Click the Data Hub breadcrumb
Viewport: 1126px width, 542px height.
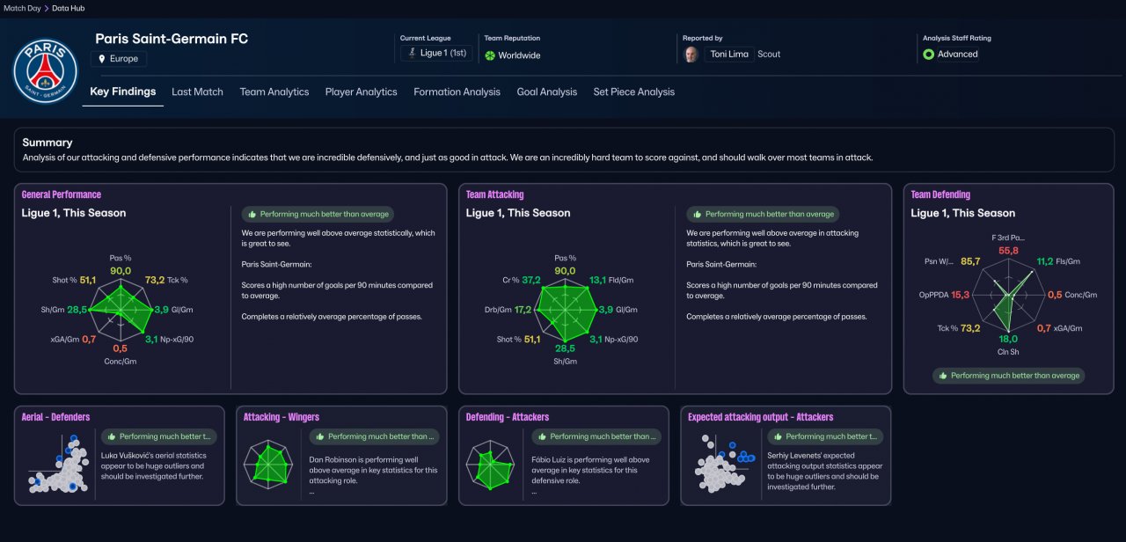pyautogui.click(x=69, y=8)
